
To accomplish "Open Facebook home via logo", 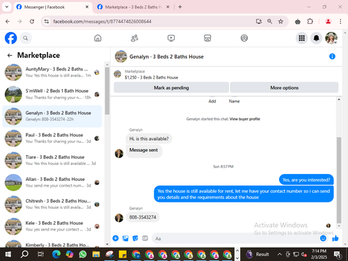I will click(11, 38).
